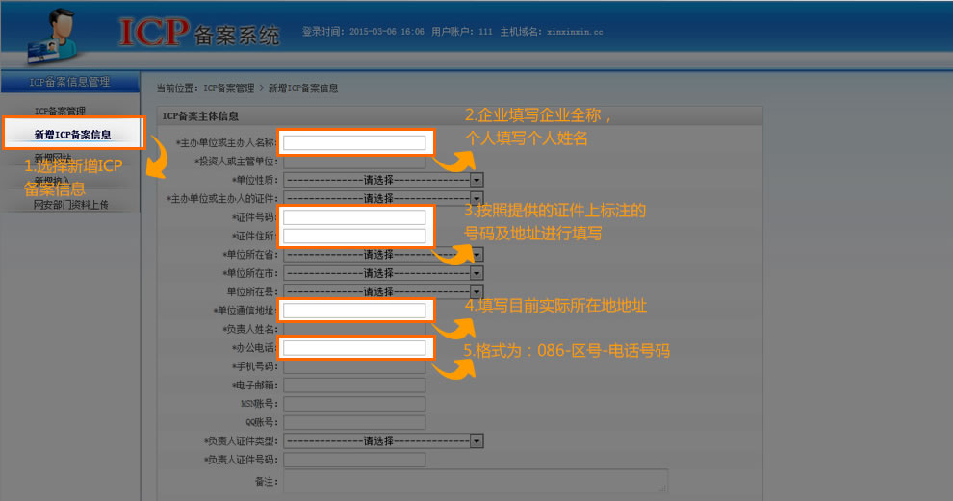953x501 pixels.
Task: Open the 单位性质 dropdown
Action: click(x=383, y=180)
